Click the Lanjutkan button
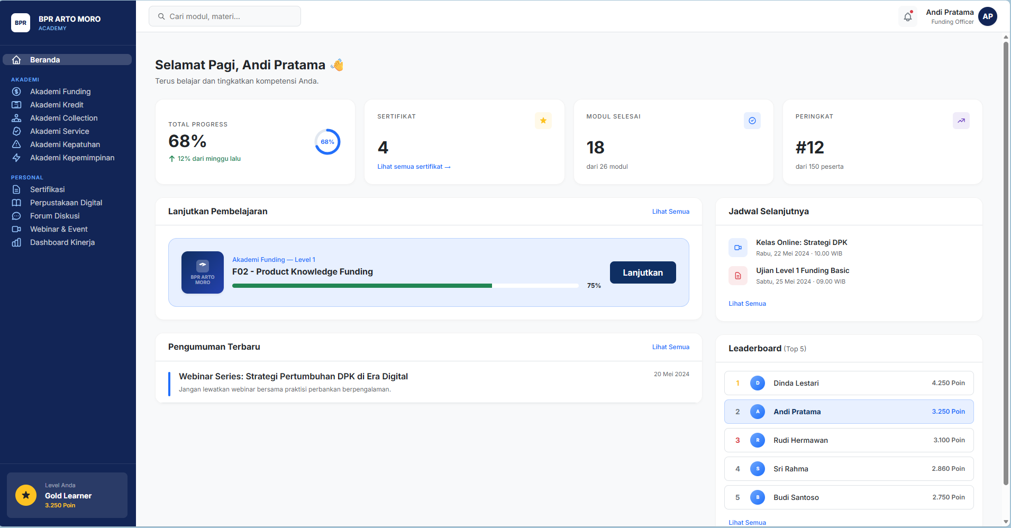Screen dimensions: 1011x528 (643, 272)
